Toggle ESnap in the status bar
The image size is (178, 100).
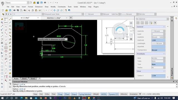[60, 94]
